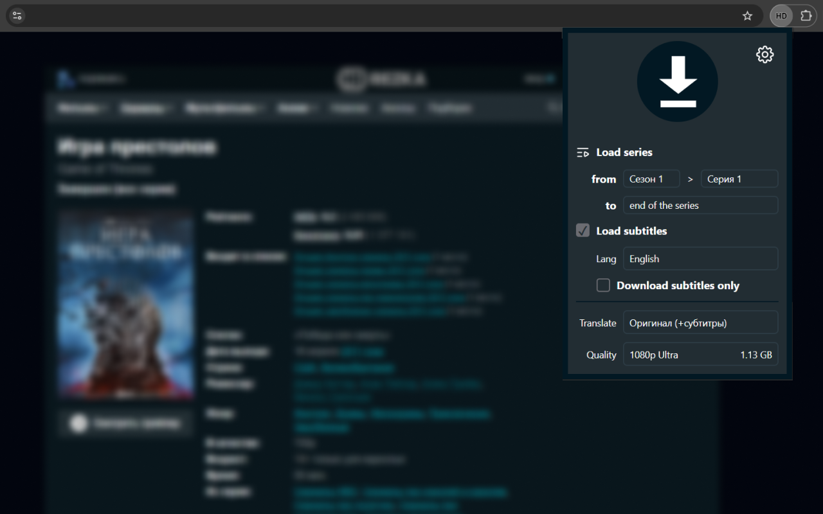Image resolution: width=823 pixels, height=514 pixels.
Task: Click the Load subtitles label text
Action: coord(631,231)
